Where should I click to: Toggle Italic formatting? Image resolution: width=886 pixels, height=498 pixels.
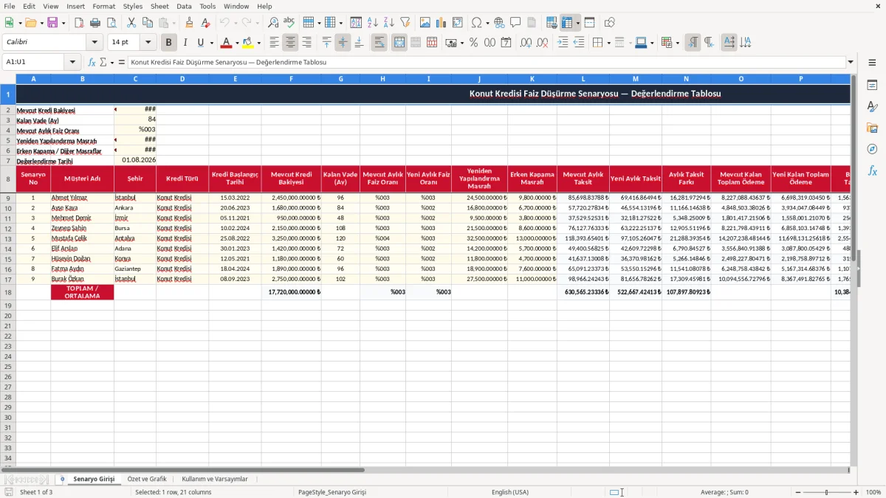pyautogui.click(x=185, y=43)
